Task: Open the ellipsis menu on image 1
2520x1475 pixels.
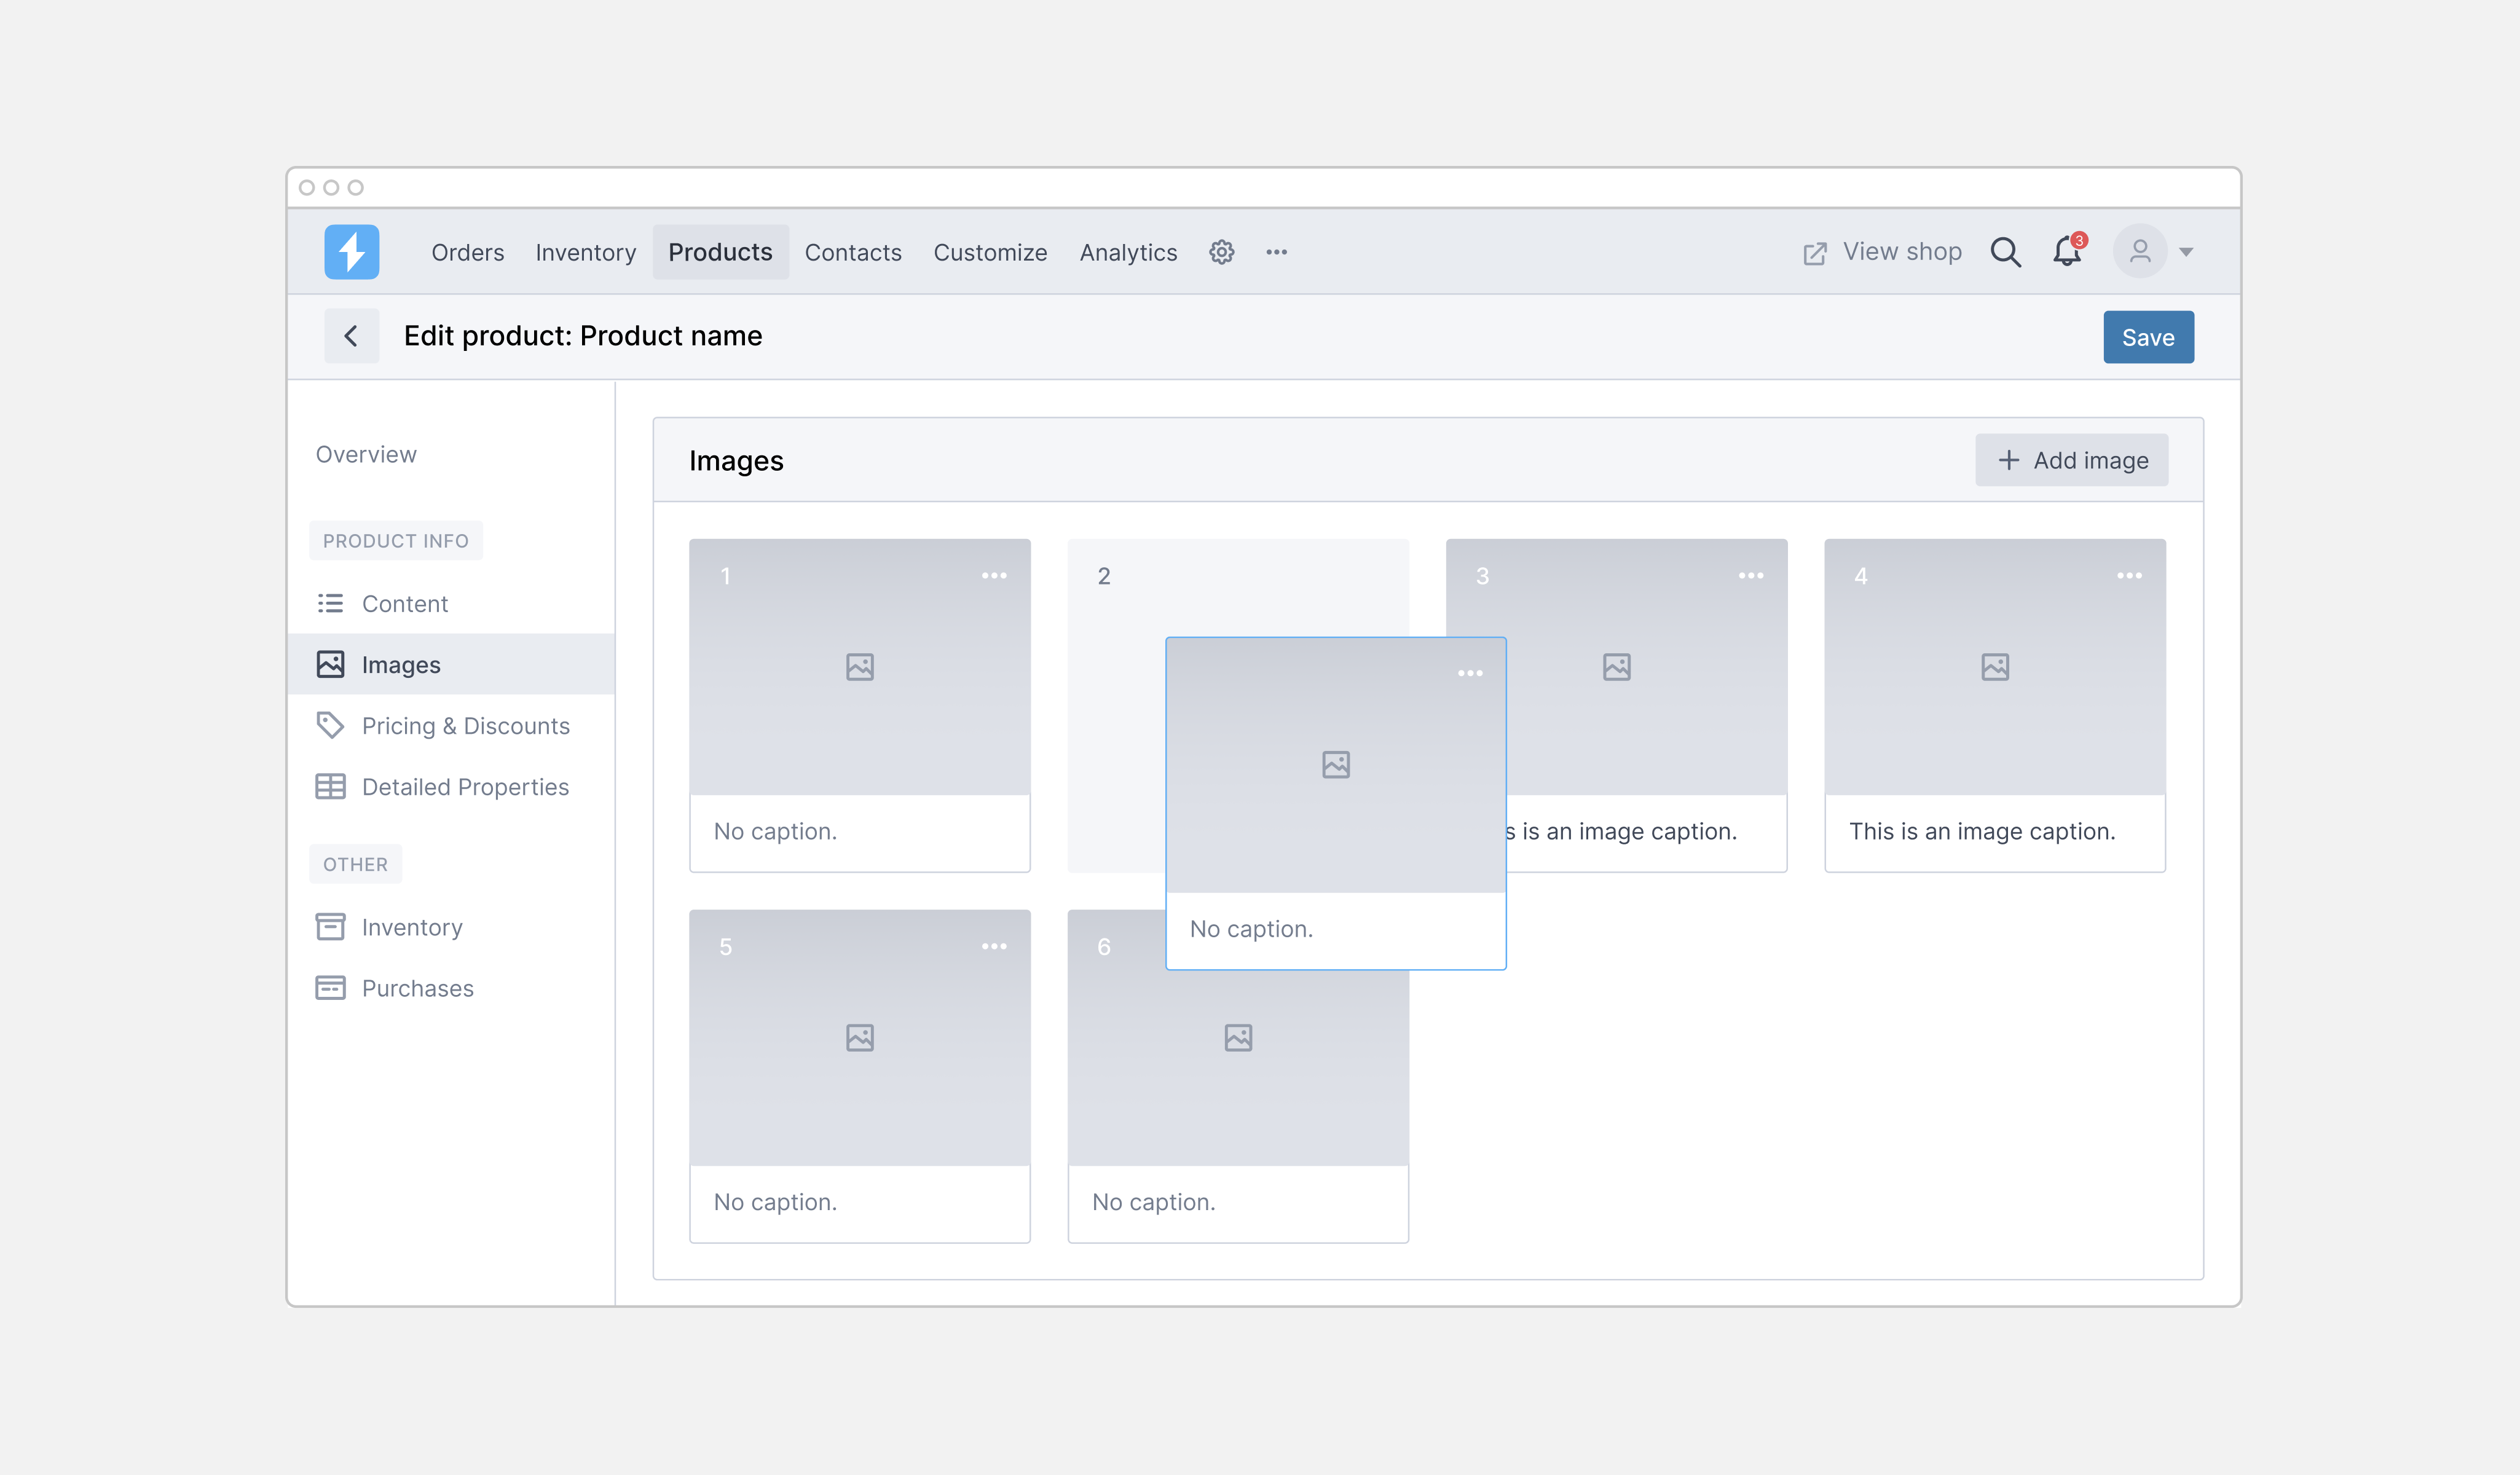Action: (994, 574)
